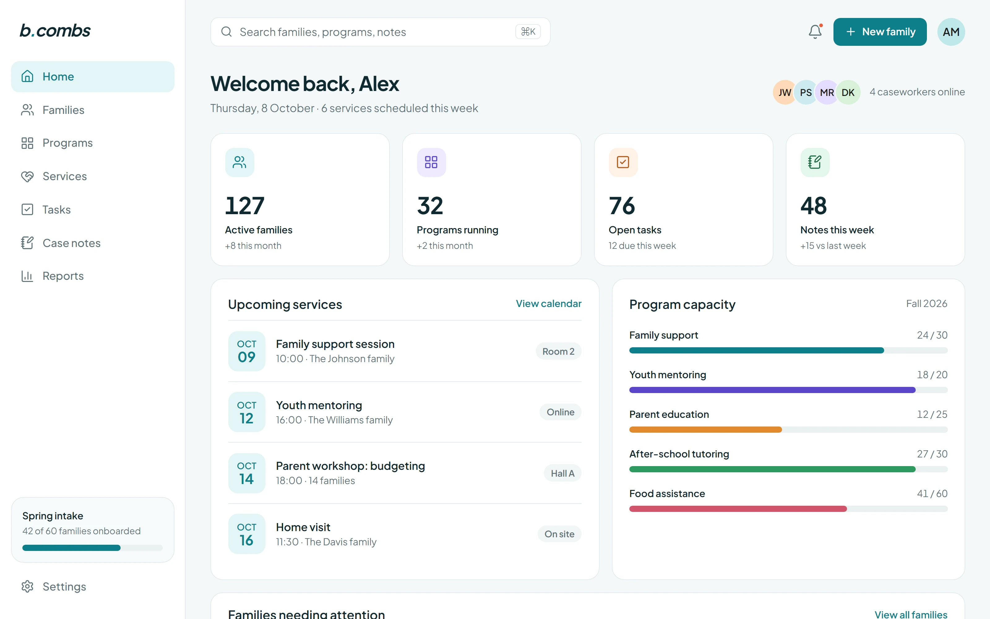
Task: Click the Family support capacity bar
Action: coord(788,350)
